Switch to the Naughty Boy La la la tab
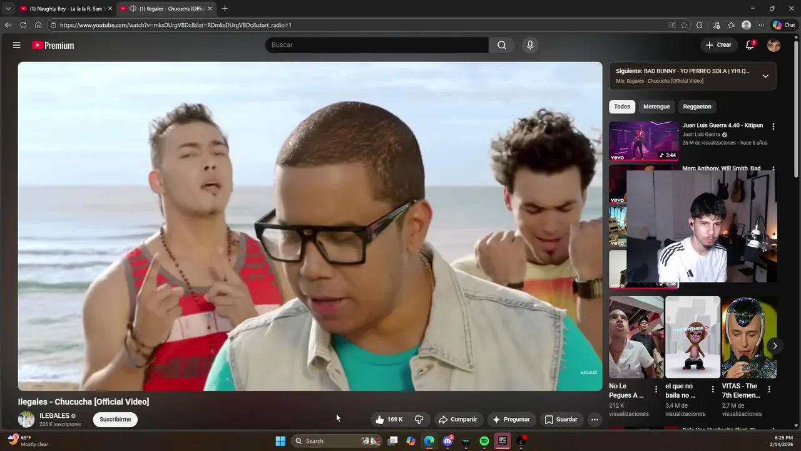The image size is (801, 451). [x=65, y=8]
